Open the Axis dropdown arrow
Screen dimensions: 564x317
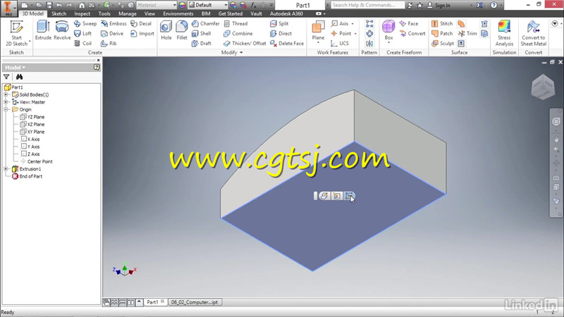[352, 24]
